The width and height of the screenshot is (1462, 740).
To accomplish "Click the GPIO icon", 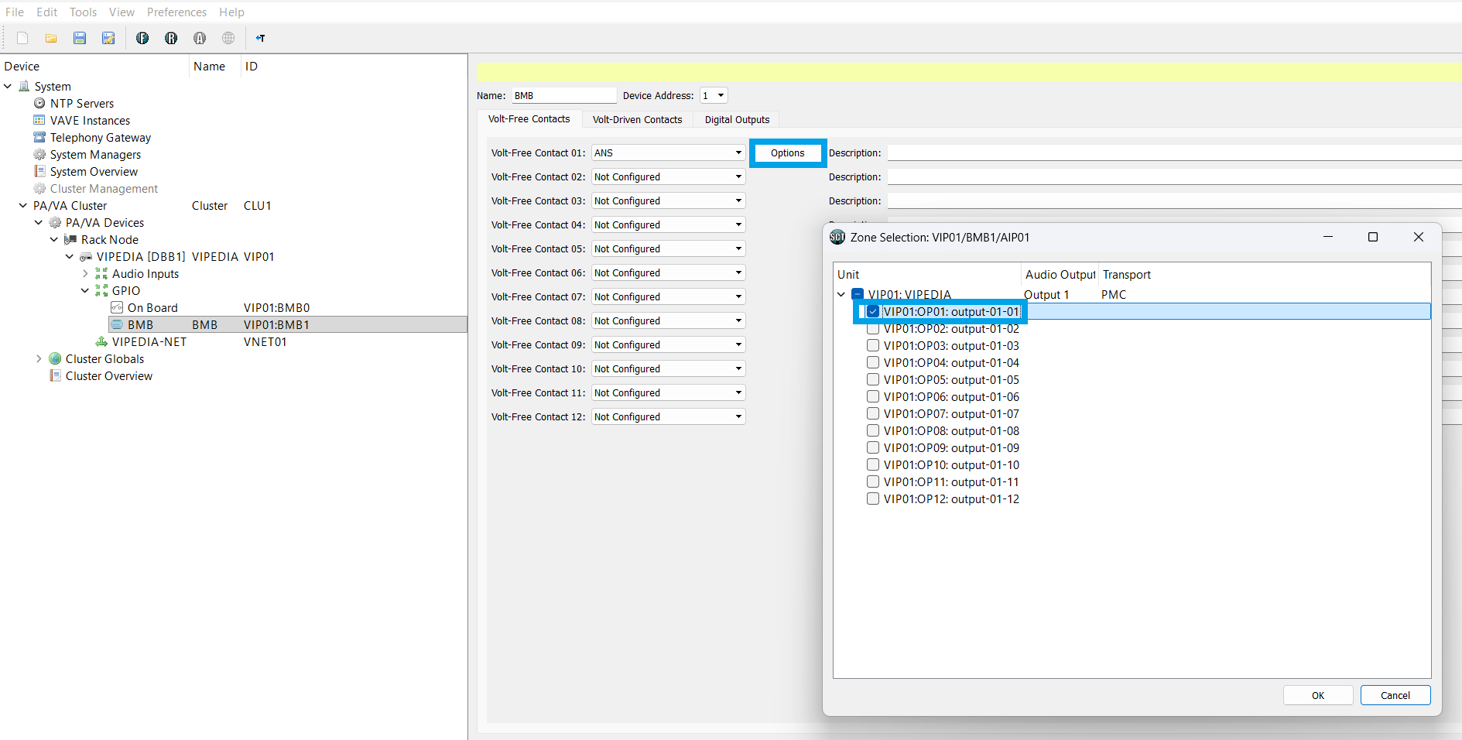I will 101,290.
